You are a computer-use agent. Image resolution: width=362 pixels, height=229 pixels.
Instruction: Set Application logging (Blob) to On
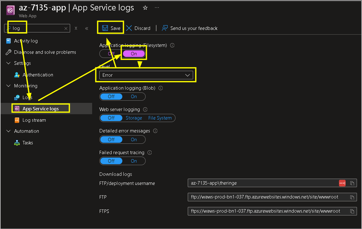pos(134,96)
